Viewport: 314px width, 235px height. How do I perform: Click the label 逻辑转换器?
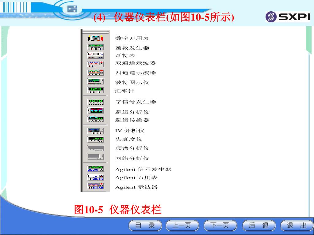[x=132, y=120]
